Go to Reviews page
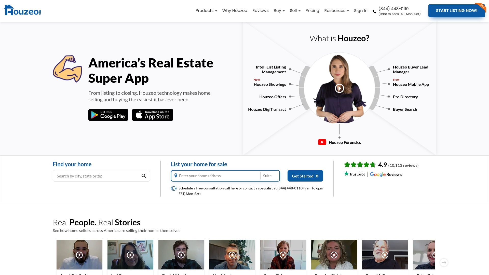Screen dimensions: 489x275 pyautogui.click(x=260, y=11)
